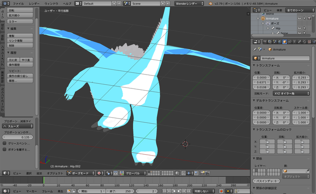Toggle visibility eye of Armature in outliner
This screenshot has height=194, width=316.
[x=299, y=19]
